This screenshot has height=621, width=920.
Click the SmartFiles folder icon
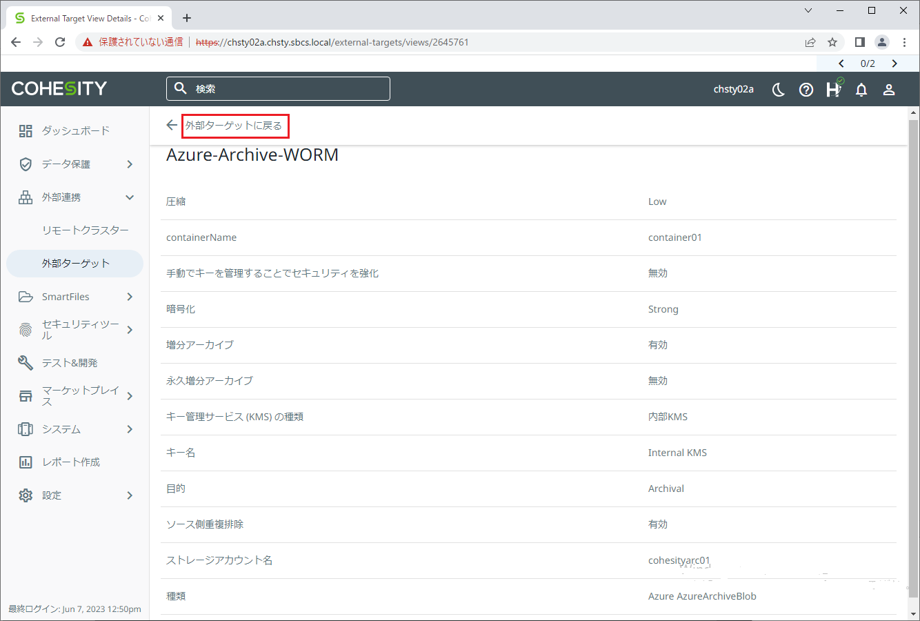[26, 297]
